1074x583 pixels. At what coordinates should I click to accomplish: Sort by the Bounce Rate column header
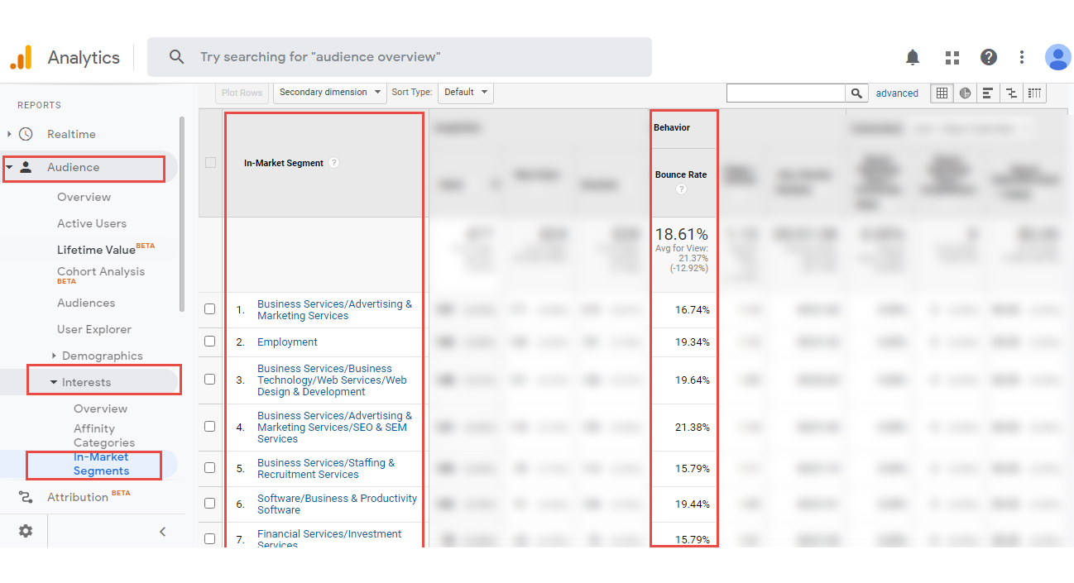[x=681, y=174]
